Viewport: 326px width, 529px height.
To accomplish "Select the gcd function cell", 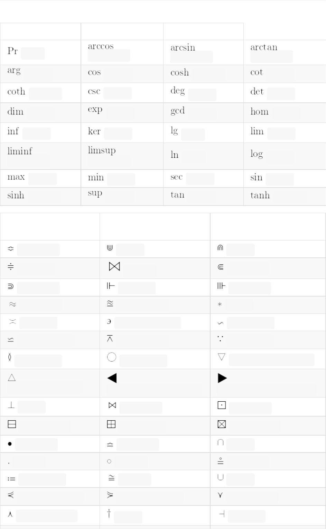I will click(x=177, y=111).
